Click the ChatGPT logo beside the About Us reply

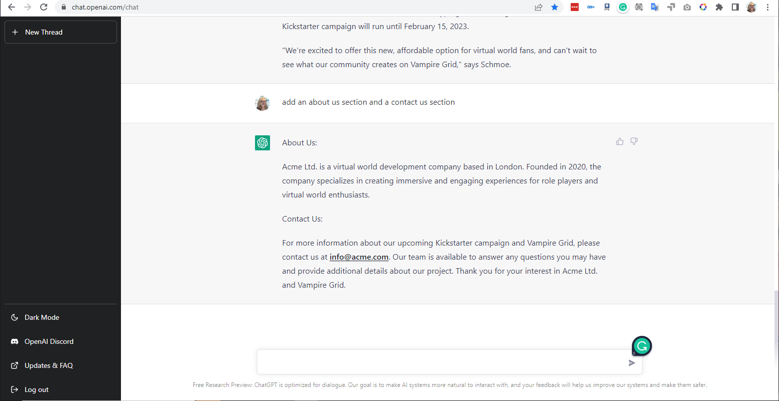(x=263, y=143)
